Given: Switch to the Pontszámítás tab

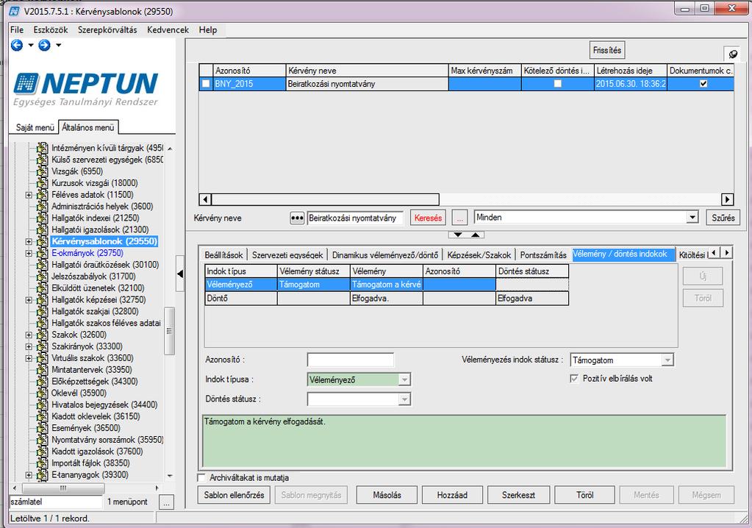Looking at the screenshot, I should (543, 255).
